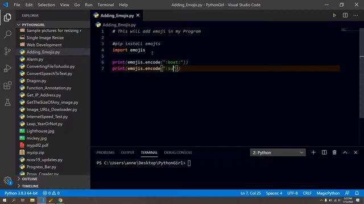The image size is (364, 204).
Task: Go to line via Ln 7, Col 25
Action: (x=250, y=193)
